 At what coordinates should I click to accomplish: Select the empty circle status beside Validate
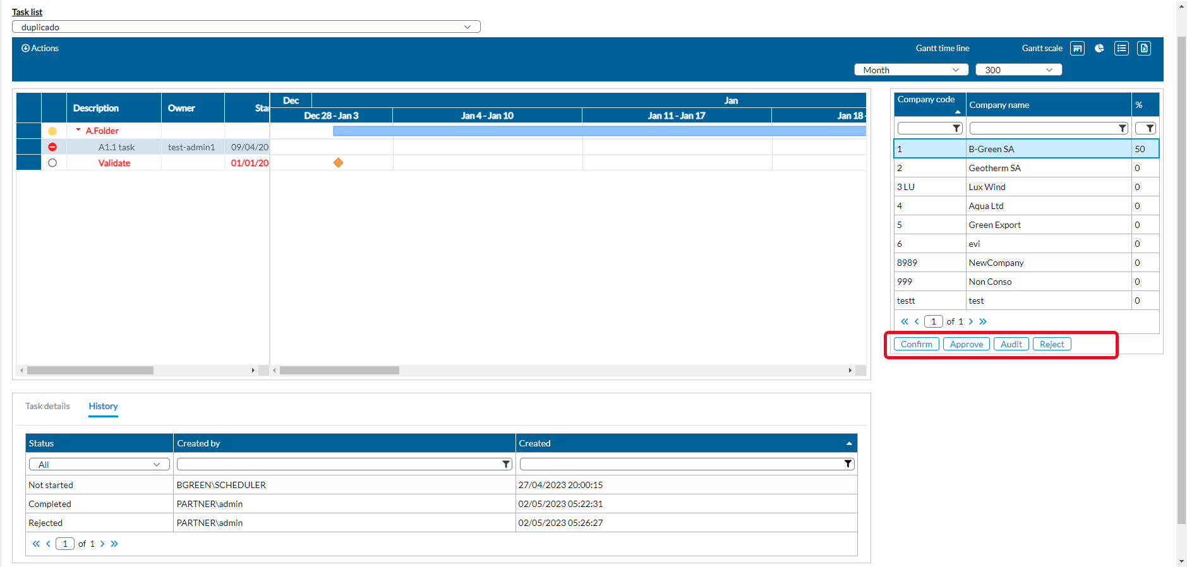(x=52, y=163)
